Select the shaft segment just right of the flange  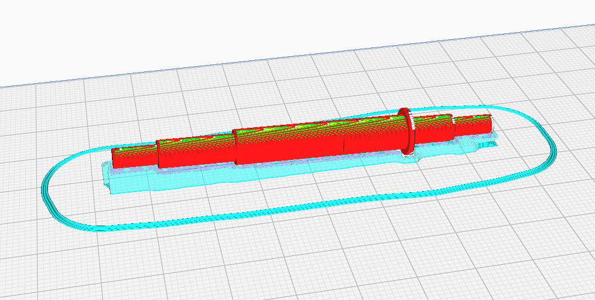pos(433,130)
